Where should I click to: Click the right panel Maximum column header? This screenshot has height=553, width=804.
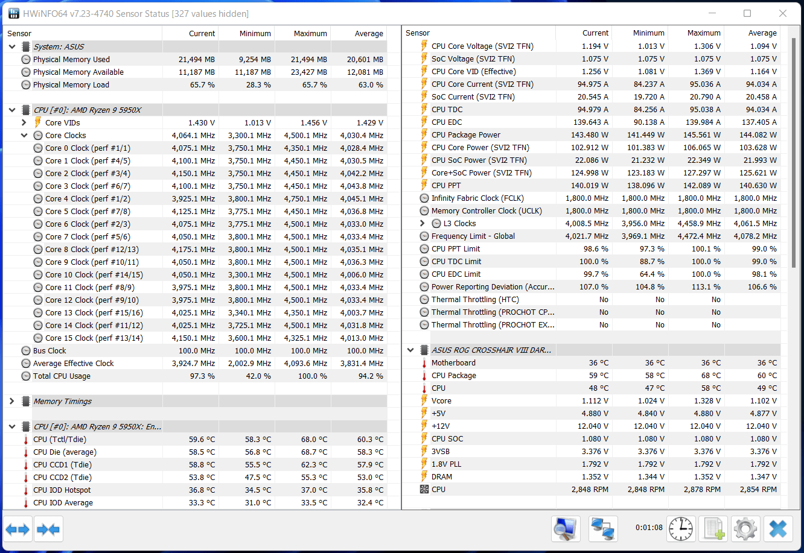(x=696, y=33)
